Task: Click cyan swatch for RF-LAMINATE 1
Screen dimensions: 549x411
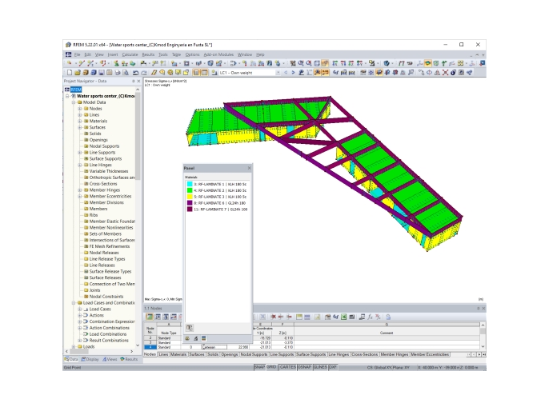Action: pyautogui.click(x=190, y=184)
